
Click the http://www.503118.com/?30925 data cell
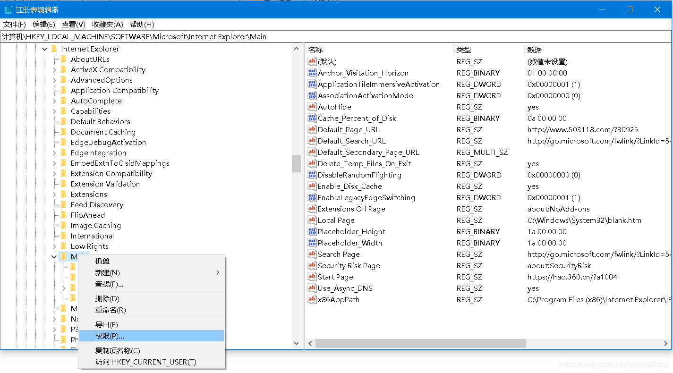click(583, 129)
